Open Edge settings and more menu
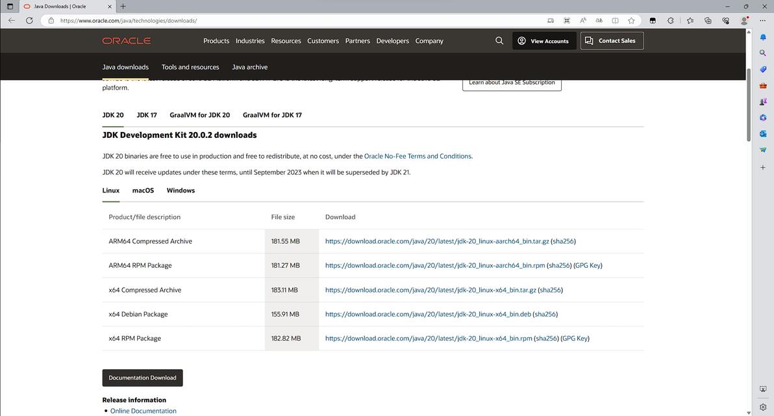The height and width of the screenshot is (416, 774). pos(763,21)
